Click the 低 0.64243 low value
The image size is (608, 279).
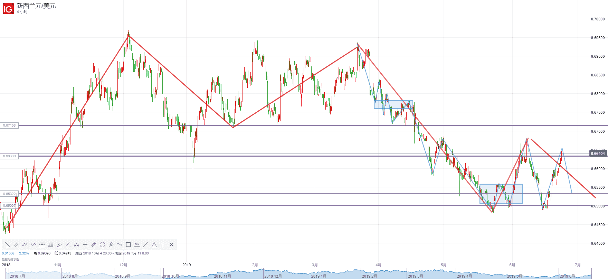tap(63, 253)
